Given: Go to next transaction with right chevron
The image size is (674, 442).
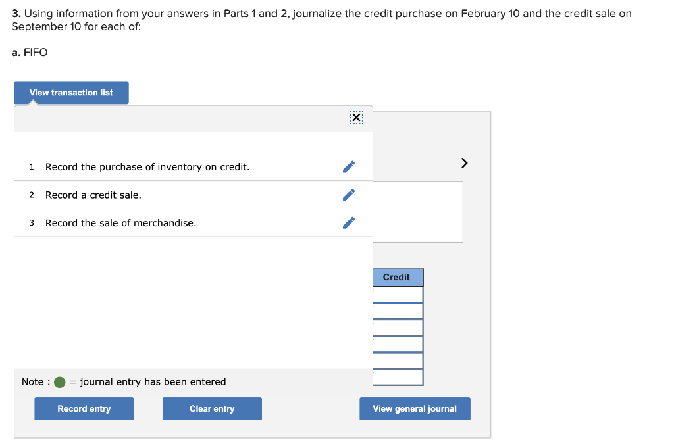Looking at the screenshot, I should tap(464, 162).
